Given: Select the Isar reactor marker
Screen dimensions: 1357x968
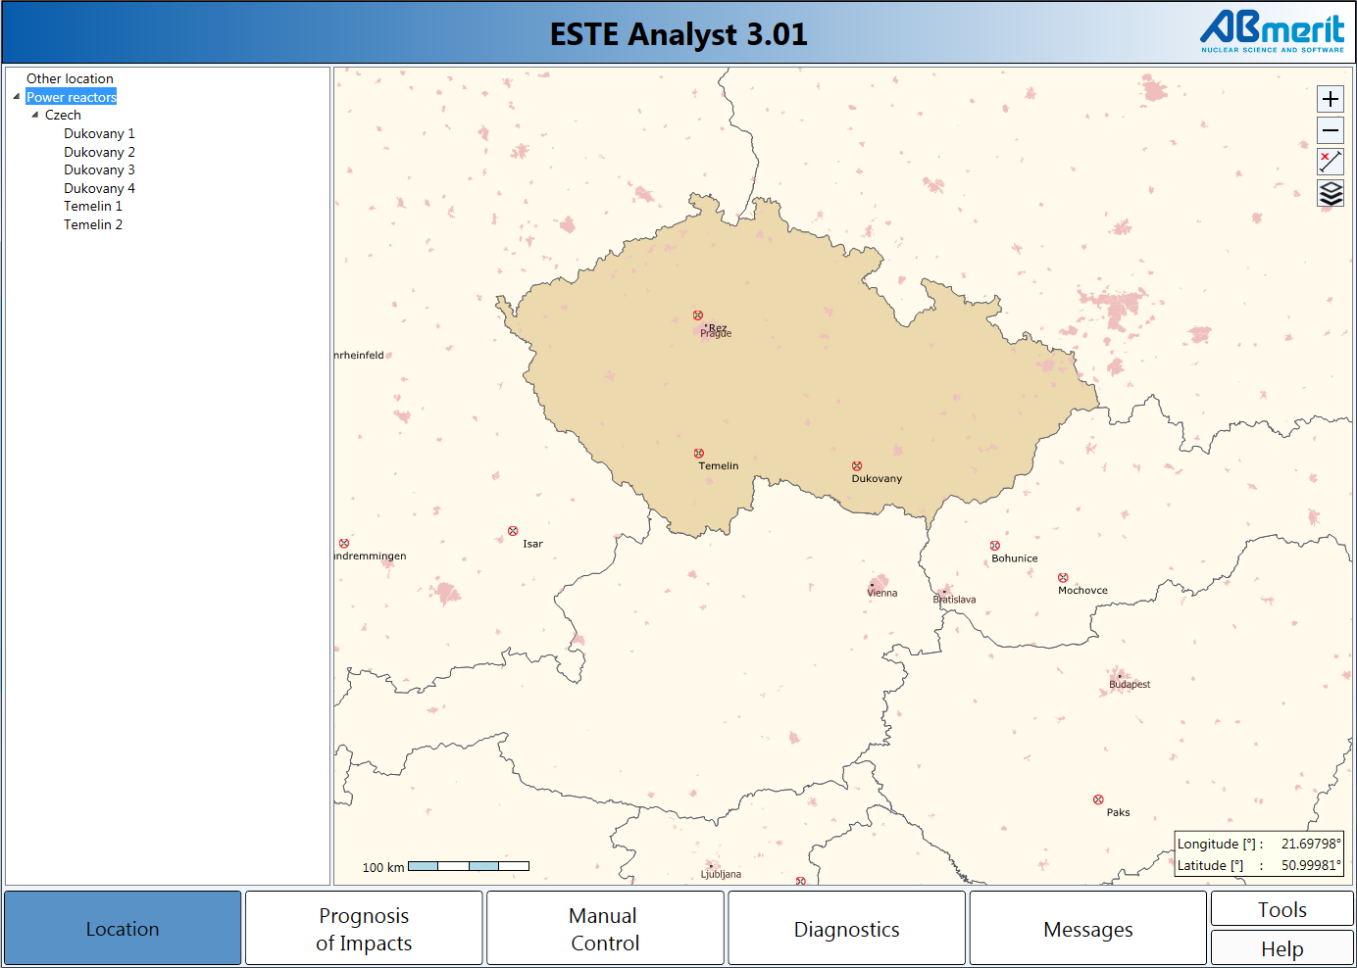Looking at the screenshot, I should (513, 531).
